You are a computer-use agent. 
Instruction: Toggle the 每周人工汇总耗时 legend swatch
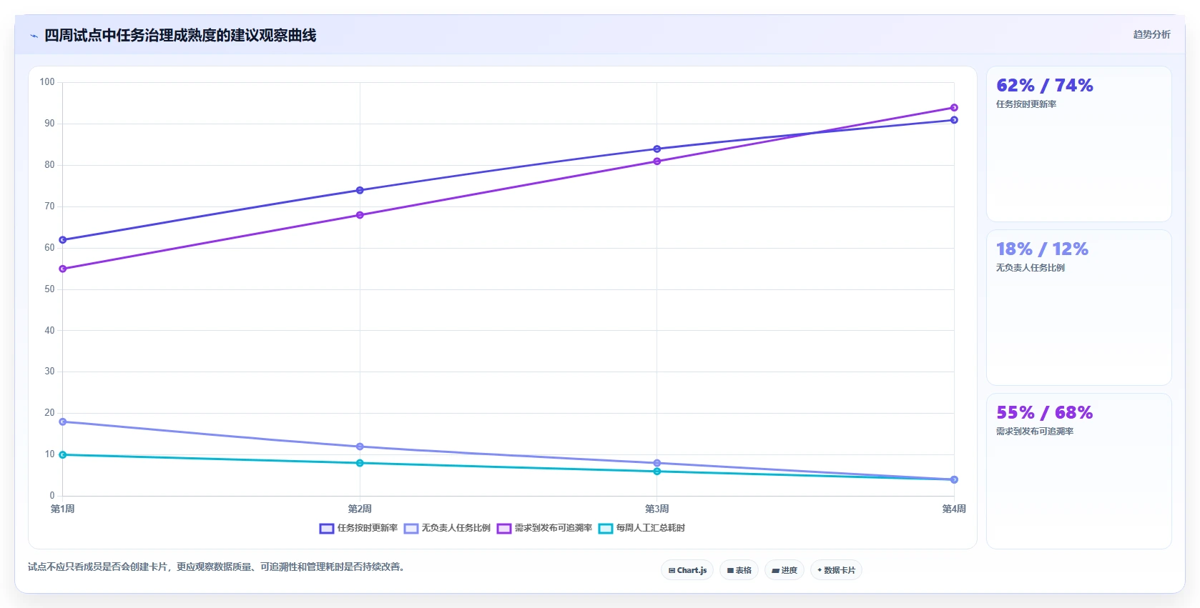(606, 529)
